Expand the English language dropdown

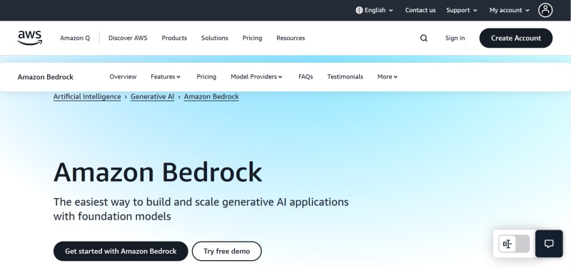click(x=375, y=10)
